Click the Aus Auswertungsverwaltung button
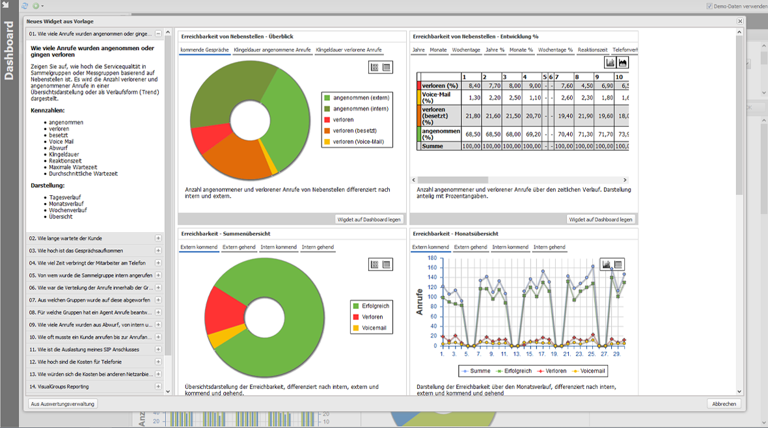The height and width of the screenshot is (428, 768). (x=62, y=404)
